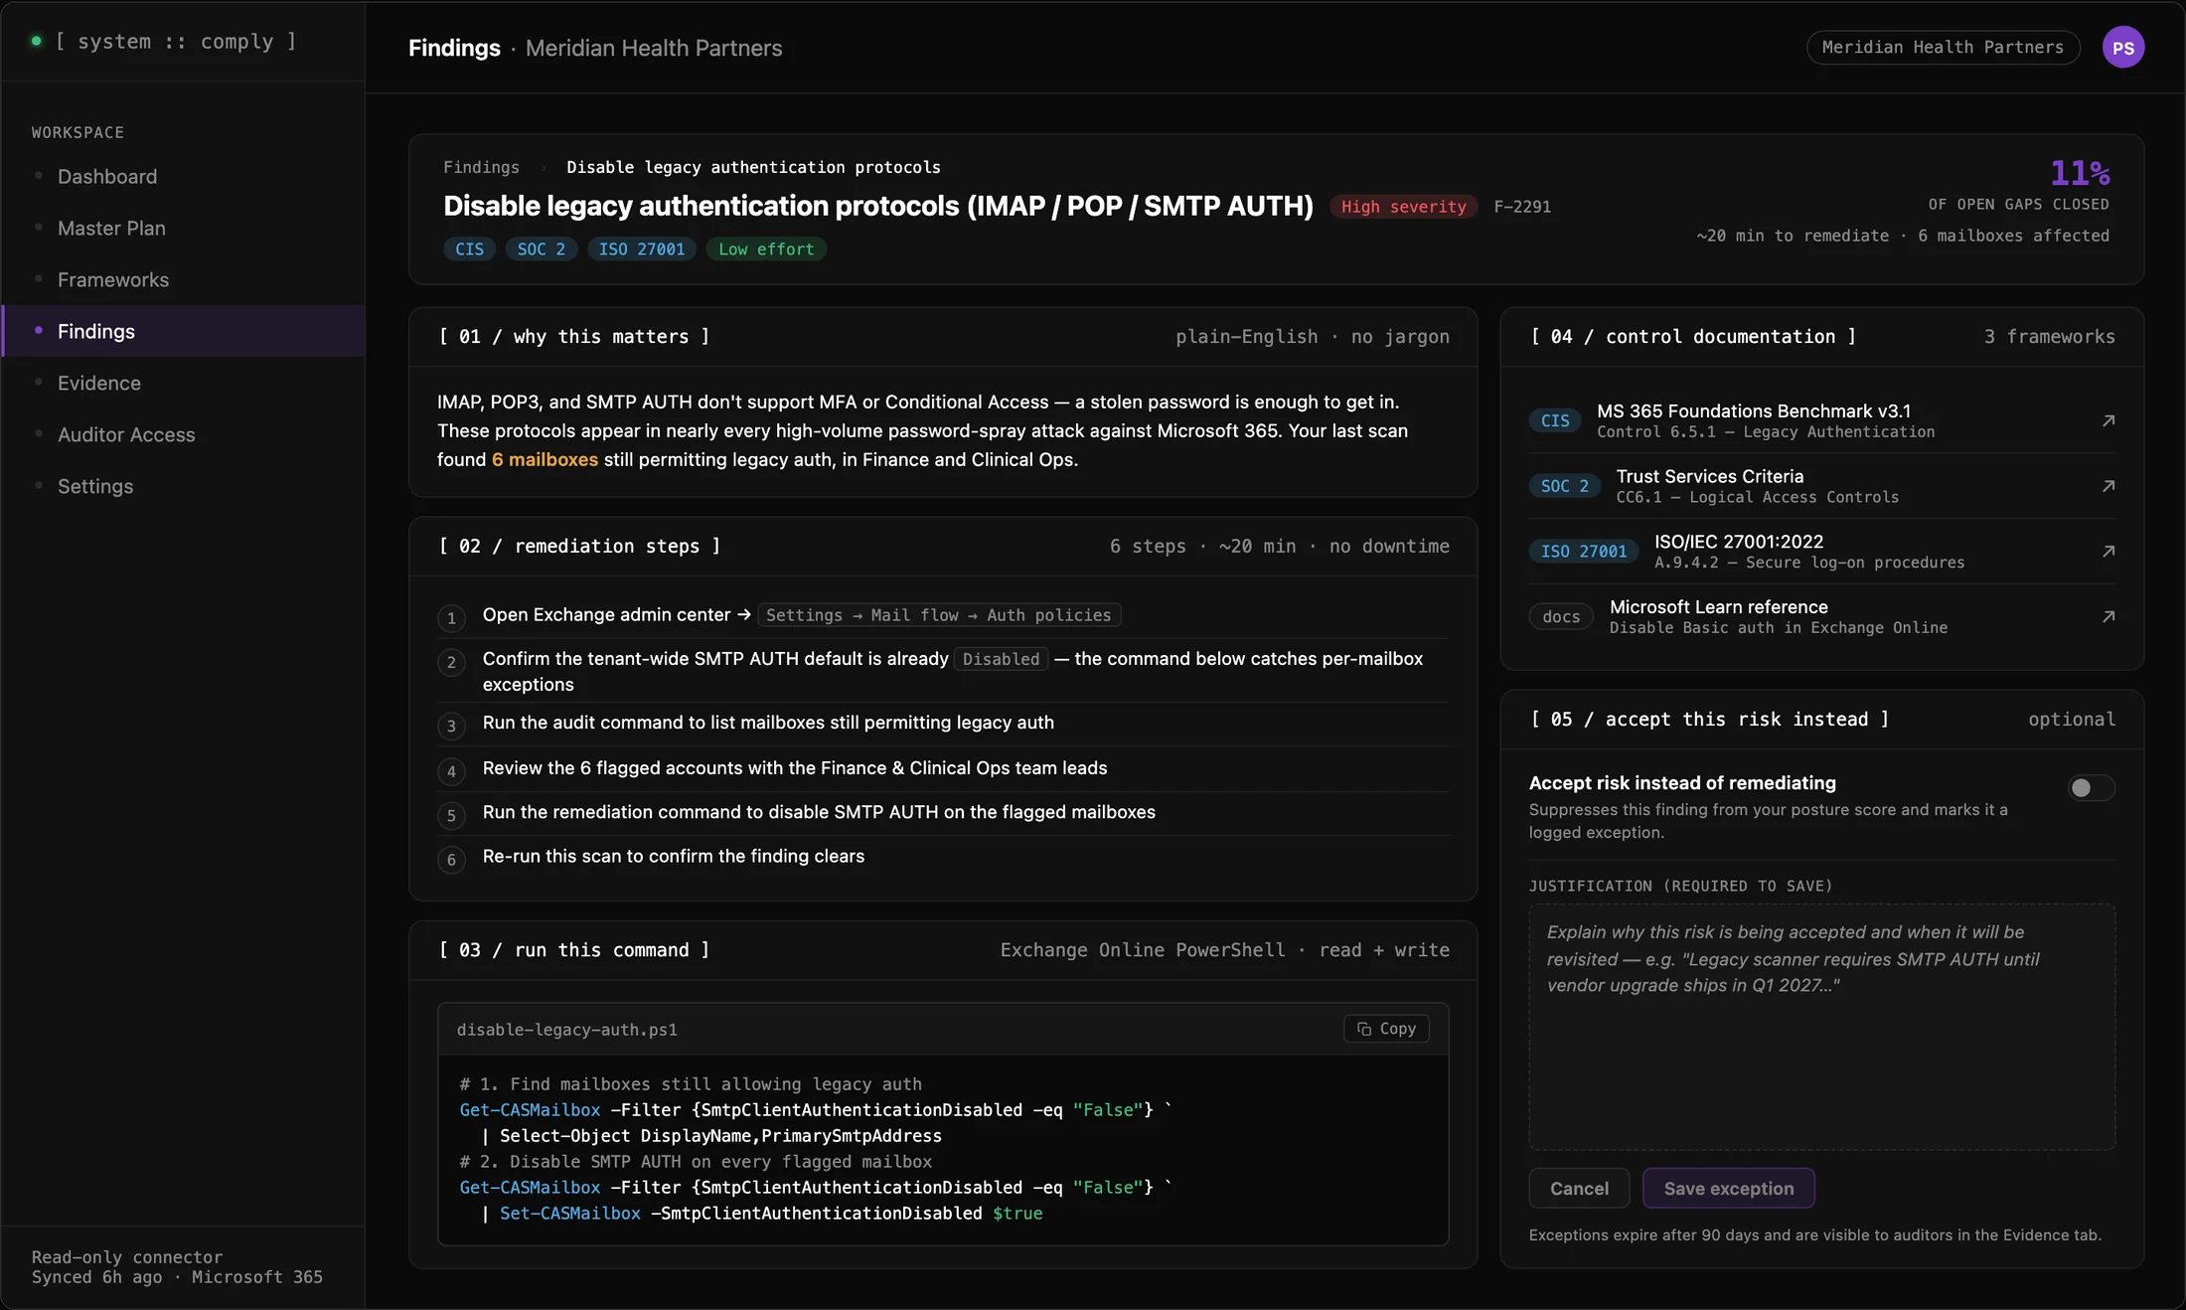Click the highlighted 6 mailboxes link
2186x1310 pixels.
pos(545,460)
